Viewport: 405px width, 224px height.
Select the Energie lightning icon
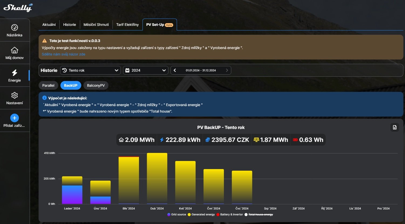tap(15, 73)
